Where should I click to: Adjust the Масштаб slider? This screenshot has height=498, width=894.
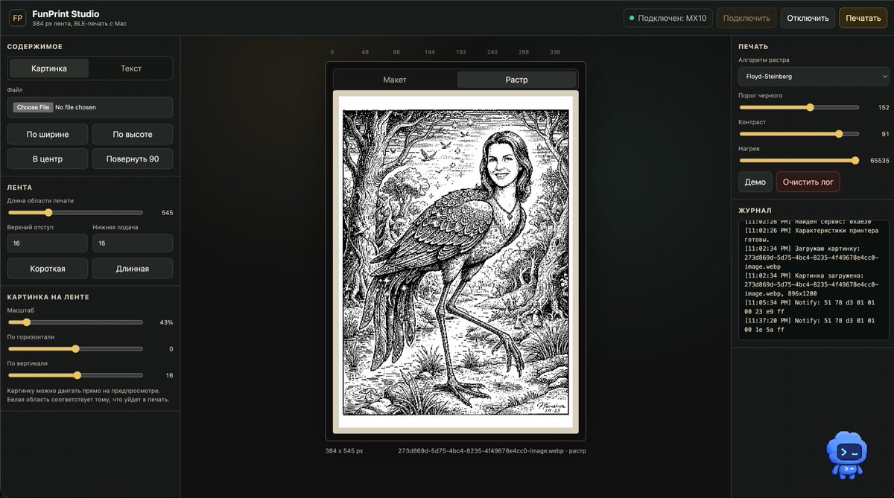[x=75, y=322]
